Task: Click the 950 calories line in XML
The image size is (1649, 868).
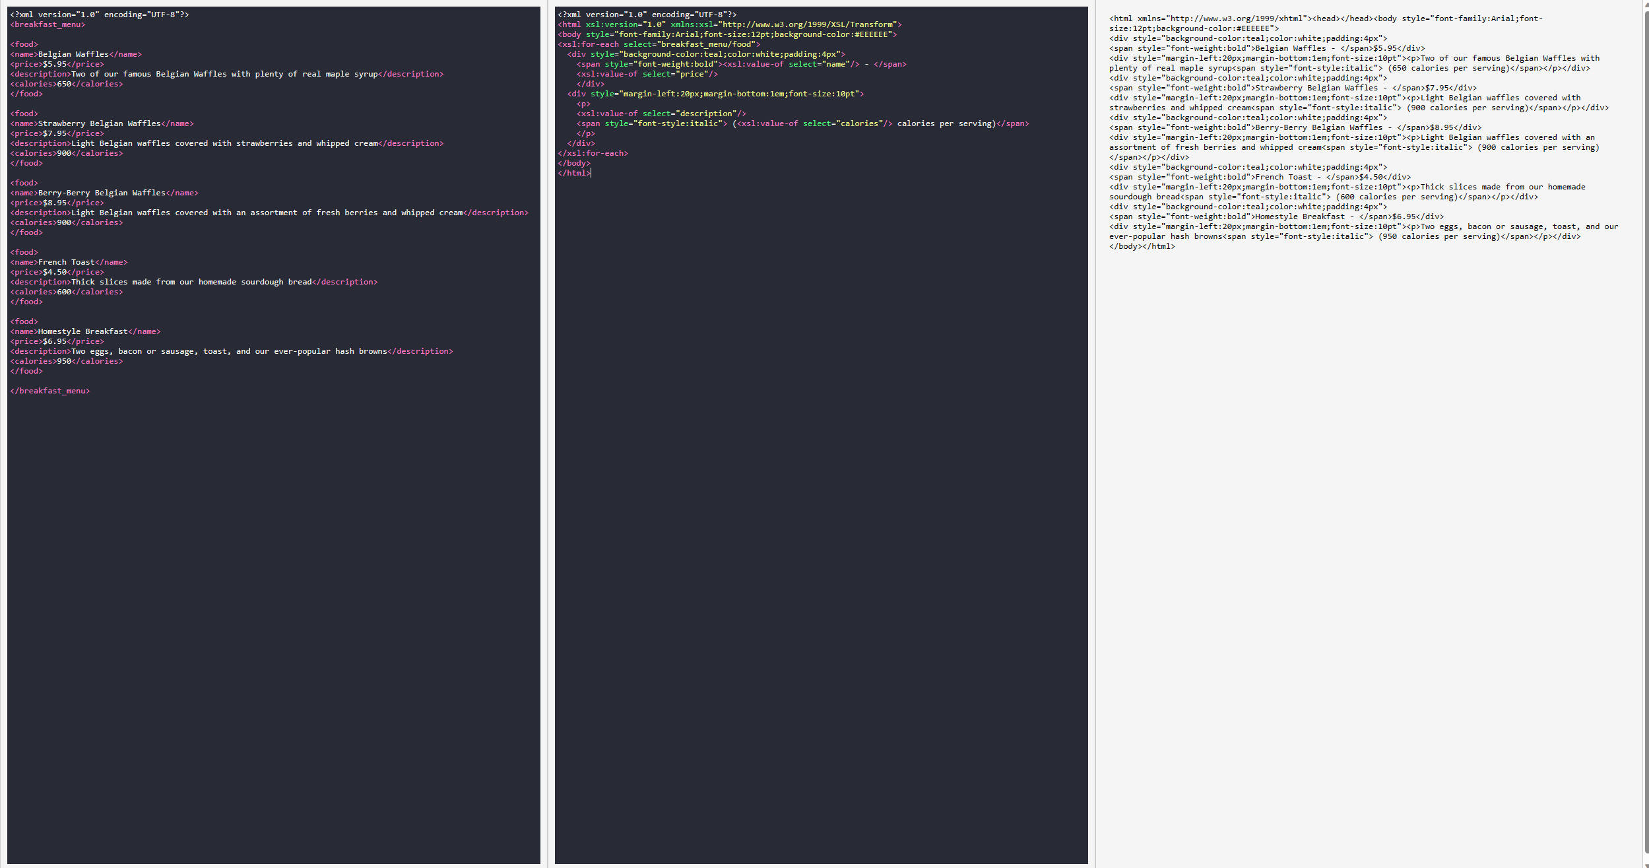Action: pyautogui.click(x=66, y=361)
